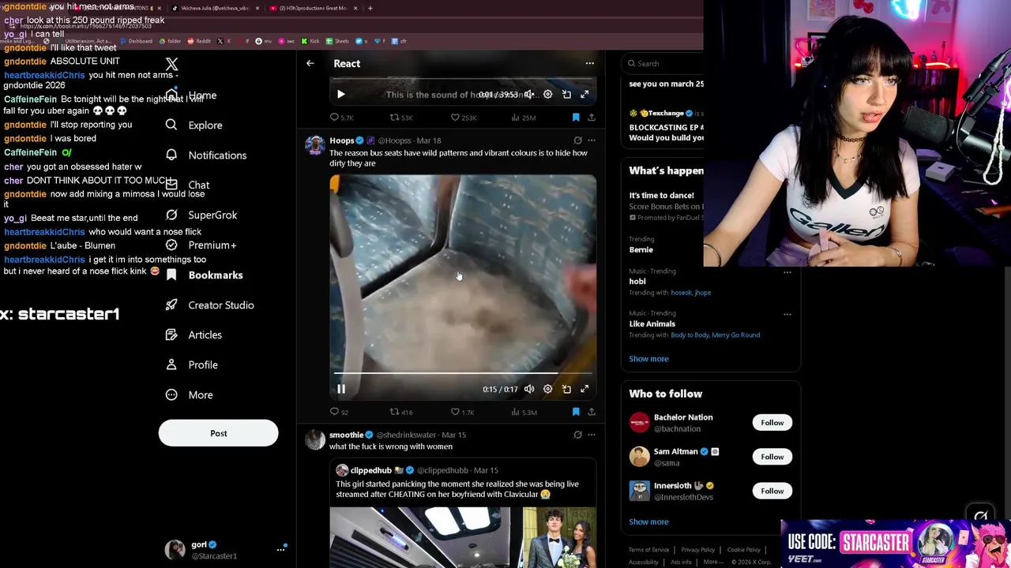Show more trending topics
The width and height of the screenshot is (1011, 568).
[x=648, y=359]
